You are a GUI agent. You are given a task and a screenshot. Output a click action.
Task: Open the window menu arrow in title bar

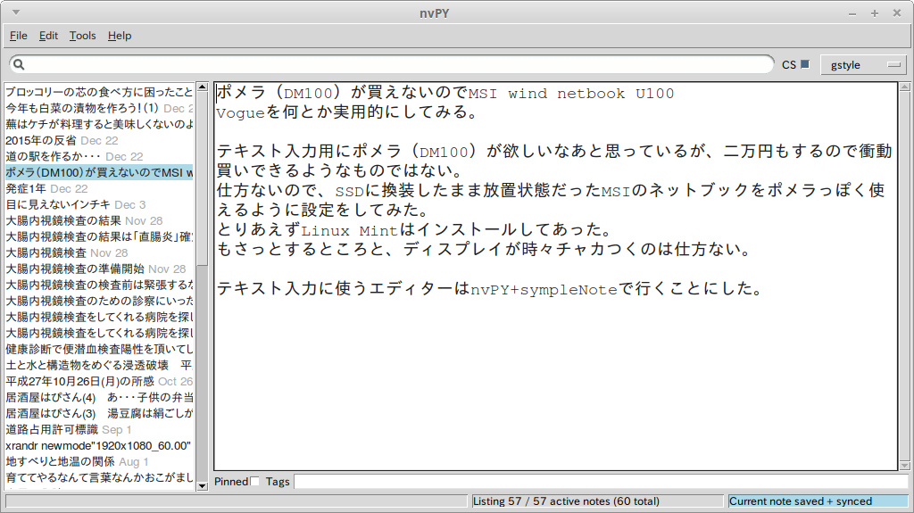pos(16,12)
